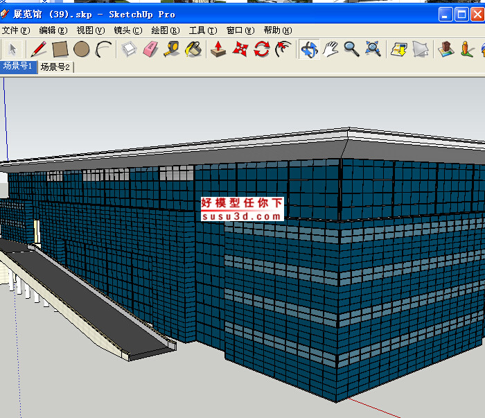Open the 工具(T) menu
Viewport: 485px width, 418px height.
click(203, 31)
